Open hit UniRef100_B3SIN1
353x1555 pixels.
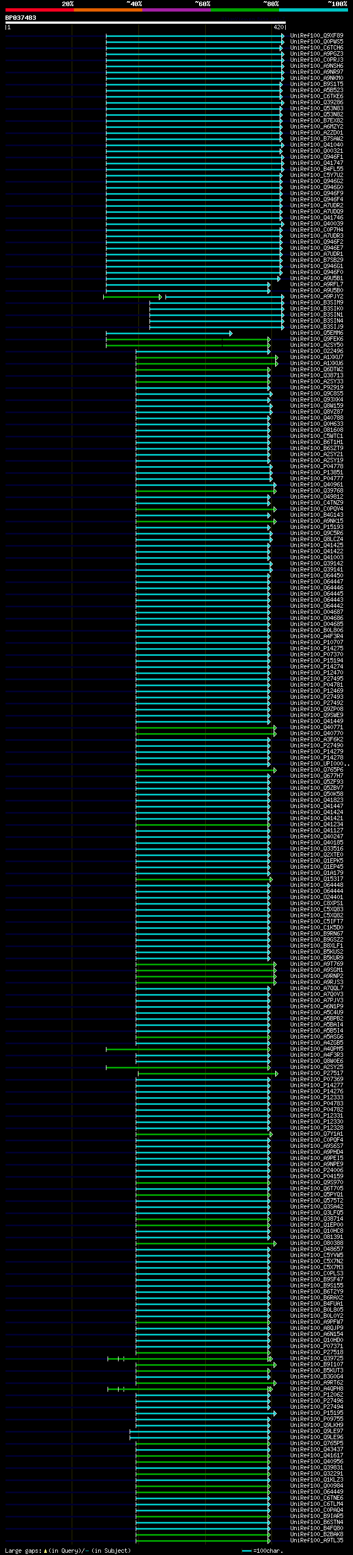317,315
